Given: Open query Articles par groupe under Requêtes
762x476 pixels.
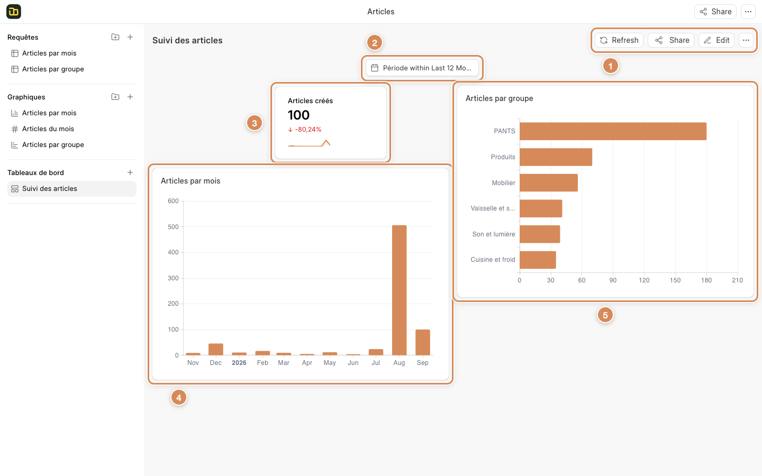Looking at the screenshot, I should coord(72,69).
